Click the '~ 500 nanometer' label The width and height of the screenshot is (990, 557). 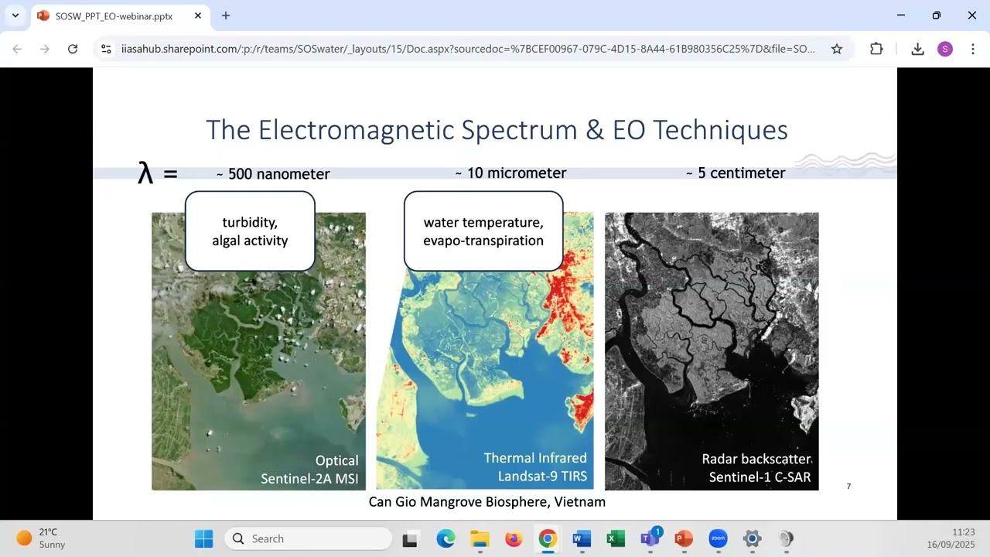(x=273, y=174)
